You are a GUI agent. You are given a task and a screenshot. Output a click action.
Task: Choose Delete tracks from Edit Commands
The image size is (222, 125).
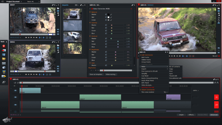(x=146, y=60)
